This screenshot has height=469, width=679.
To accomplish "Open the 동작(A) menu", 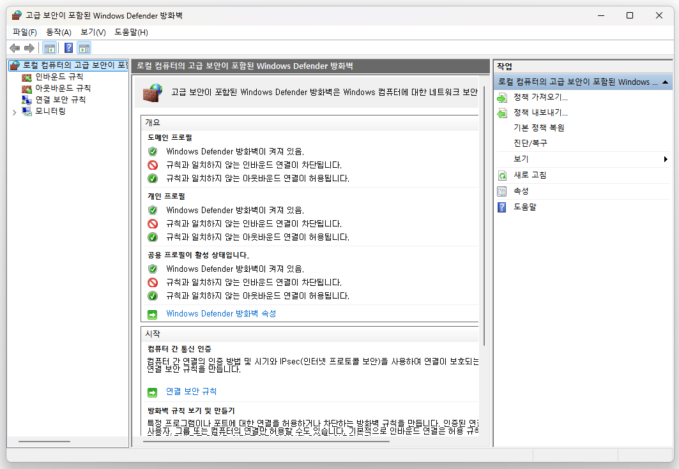I will [59, 33].
